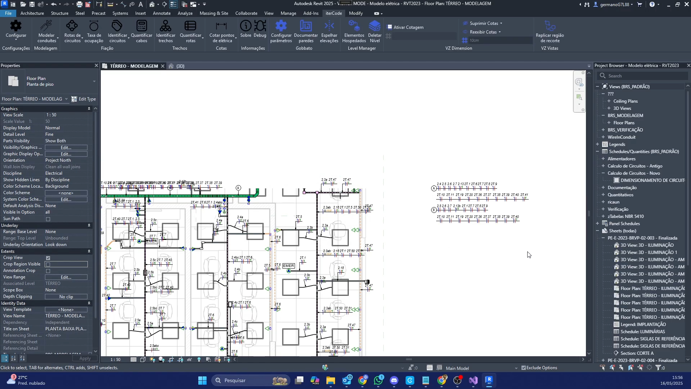
Task: Click the Project Browser search field
Action: pyautogui.click(x=644, y=76)
